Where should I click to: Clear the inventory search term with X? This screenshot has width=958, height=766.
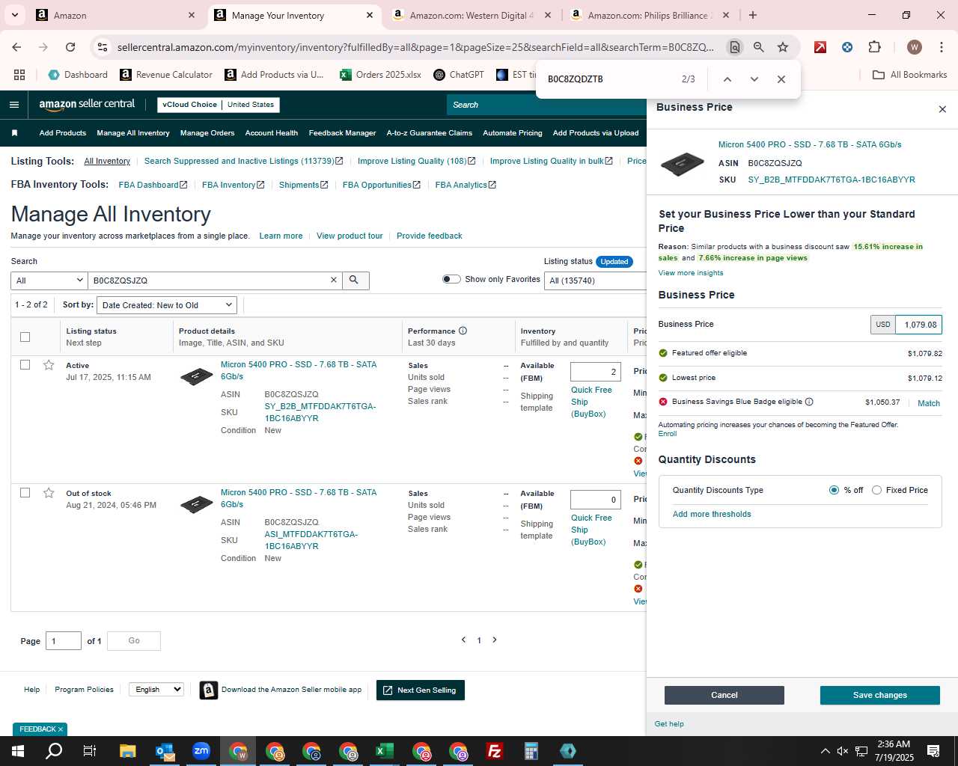pos(334,280)
